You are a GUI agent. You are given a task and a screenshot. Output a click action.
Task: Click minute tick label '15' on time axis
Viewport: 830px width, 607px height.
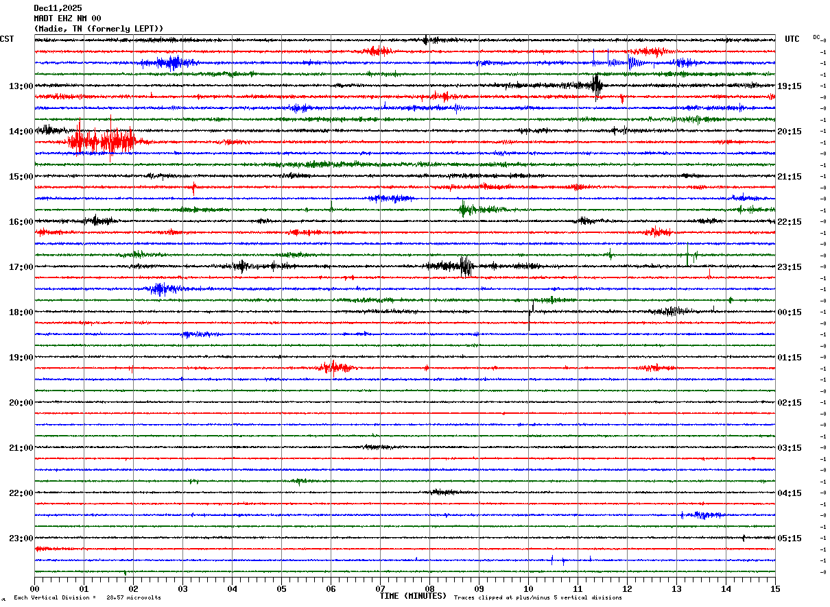775,589
